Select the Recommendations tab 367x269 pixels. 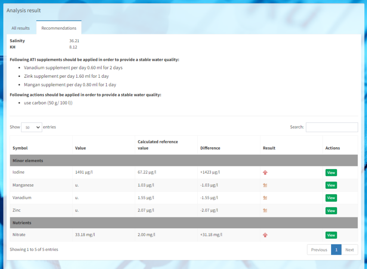(x=59, y=28)
